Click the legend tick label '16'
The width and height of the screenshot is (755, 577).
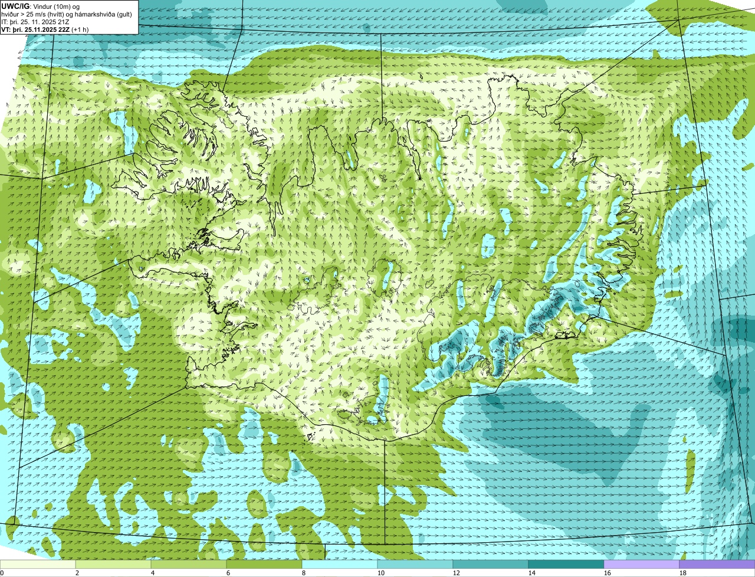click(608, 573)
